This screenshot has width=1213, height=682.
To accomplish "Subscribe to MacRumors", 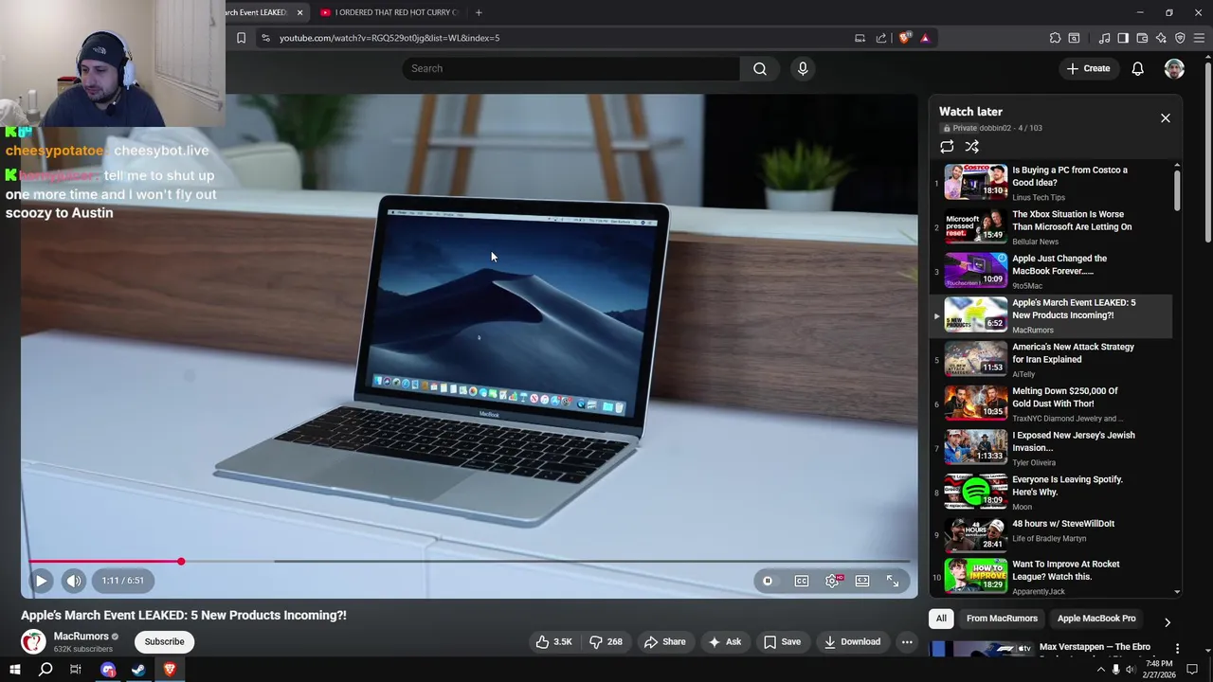I will pyautogui.click(x=164, y=641).
